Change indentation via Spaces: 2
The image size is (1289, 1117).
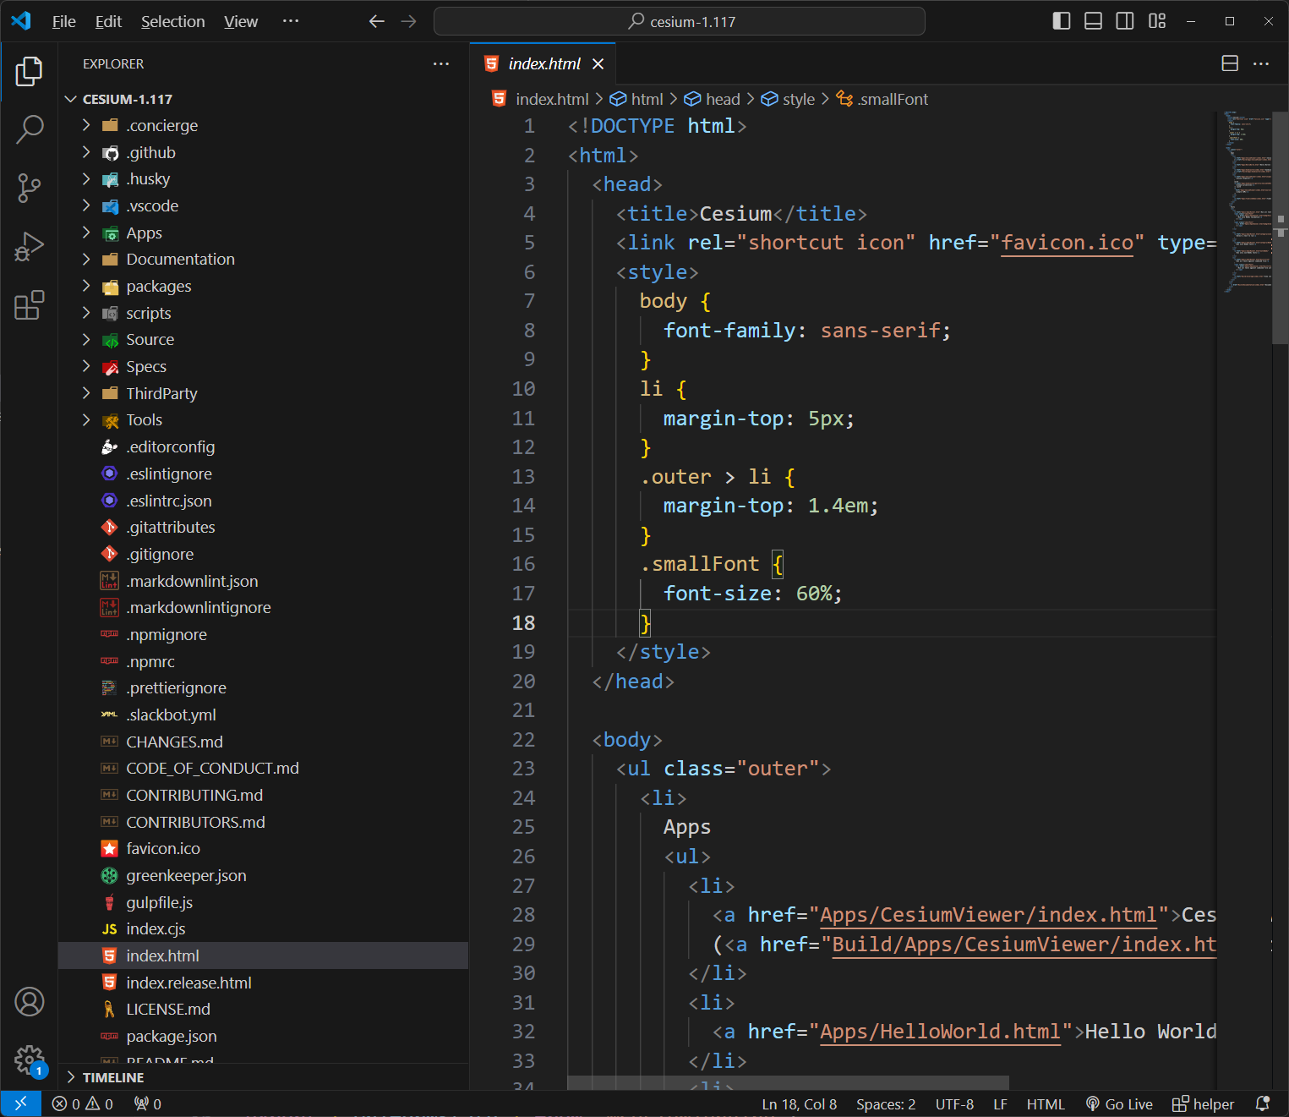click(x=886, y=1103)
